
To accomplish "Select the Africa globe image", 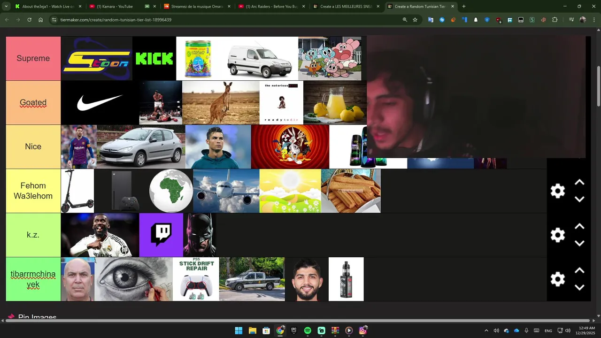I will (171, 191).
